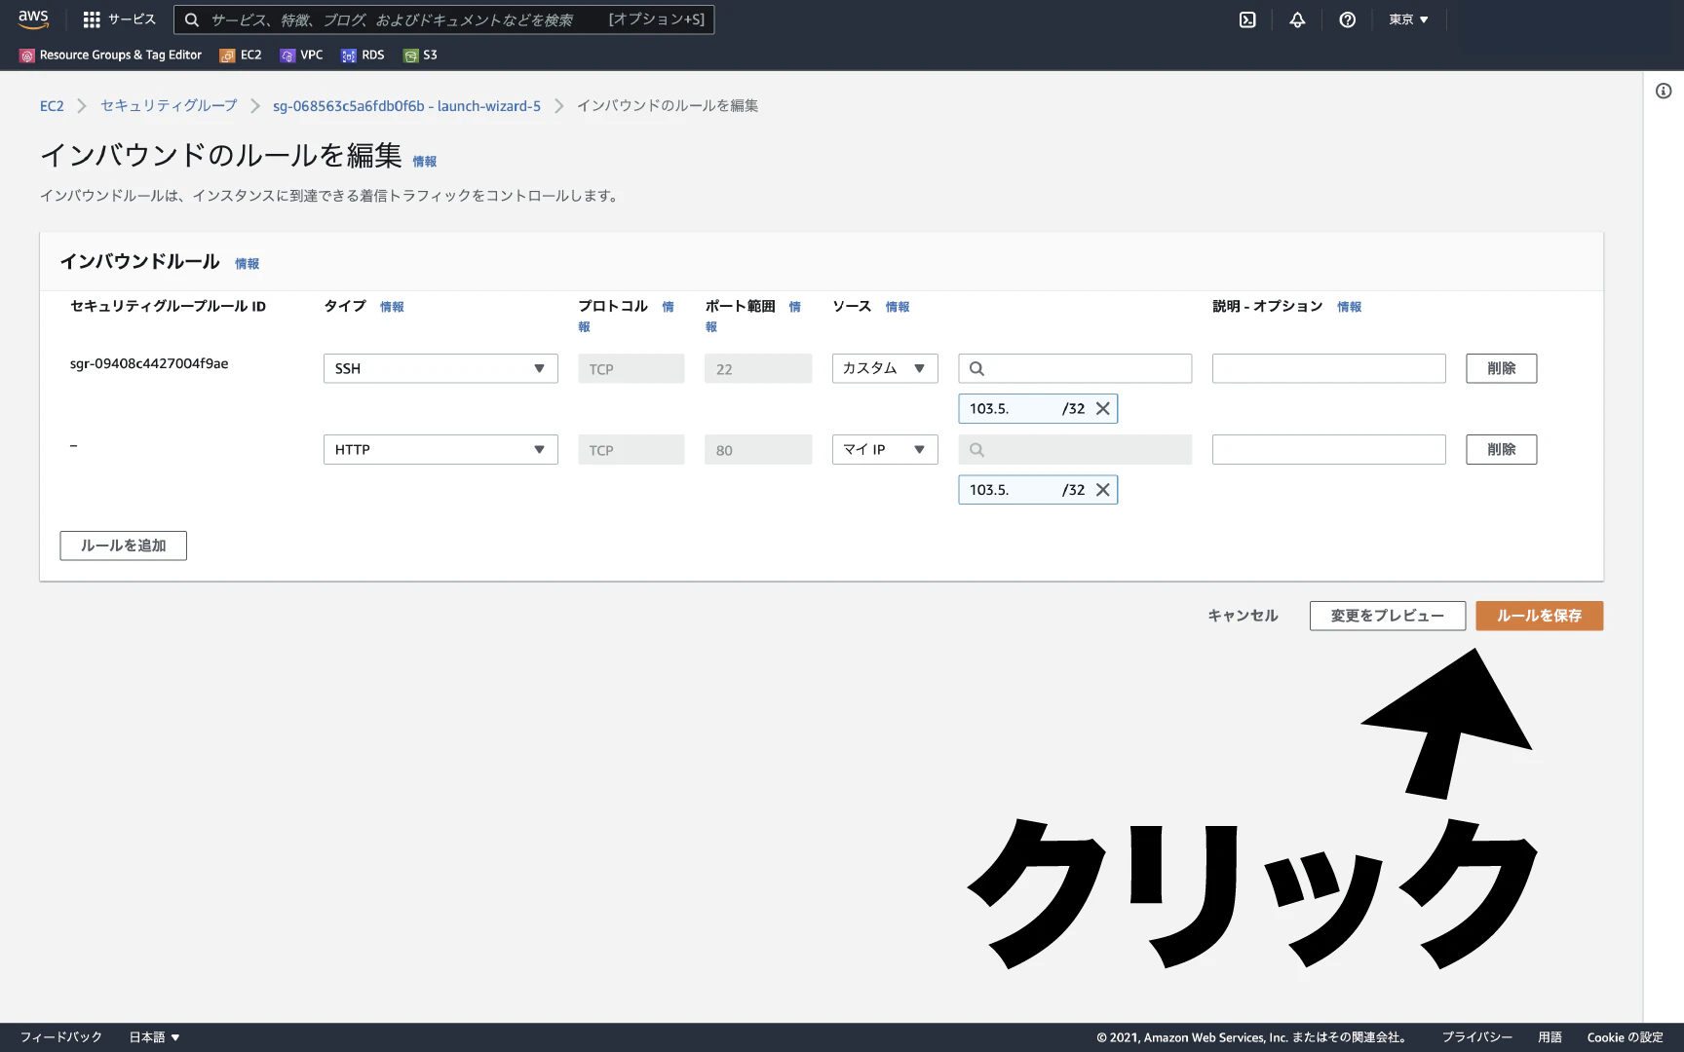Delete the SSH rule with 削除 button

[1501, 368]
